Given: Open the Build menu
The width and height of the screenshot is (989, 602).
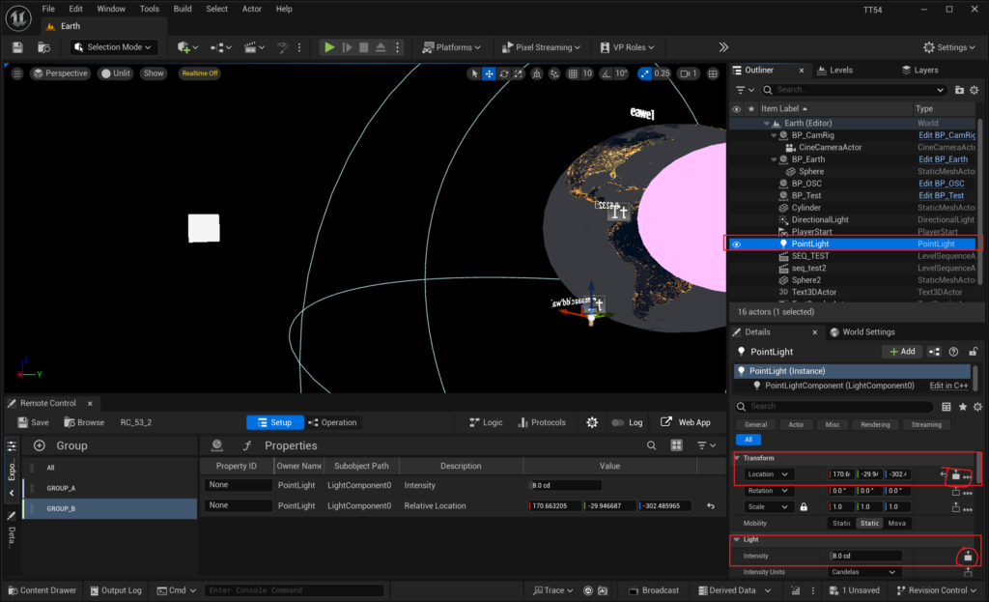Looking at the screenshot, I should [183, 9].
